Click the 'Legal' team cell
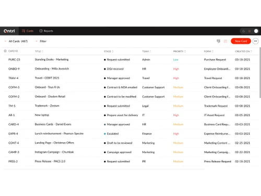The image size is (261, 196). tap(145, 106)
